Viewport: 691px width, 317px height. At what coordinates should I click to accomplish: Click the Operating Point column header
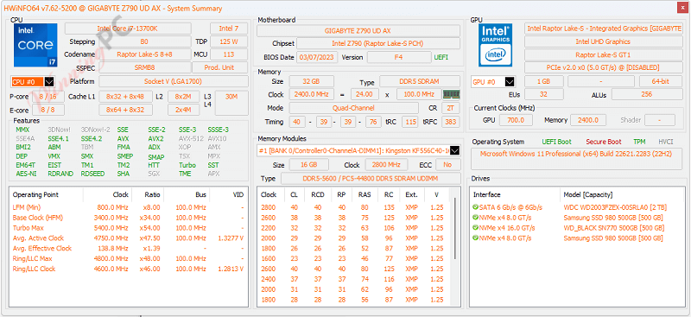pyautogui.click(x=47, y=194)
